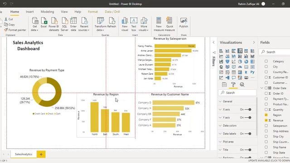Open the View ribbon tab
290x163 pixels.
click(x=64, y=12)
